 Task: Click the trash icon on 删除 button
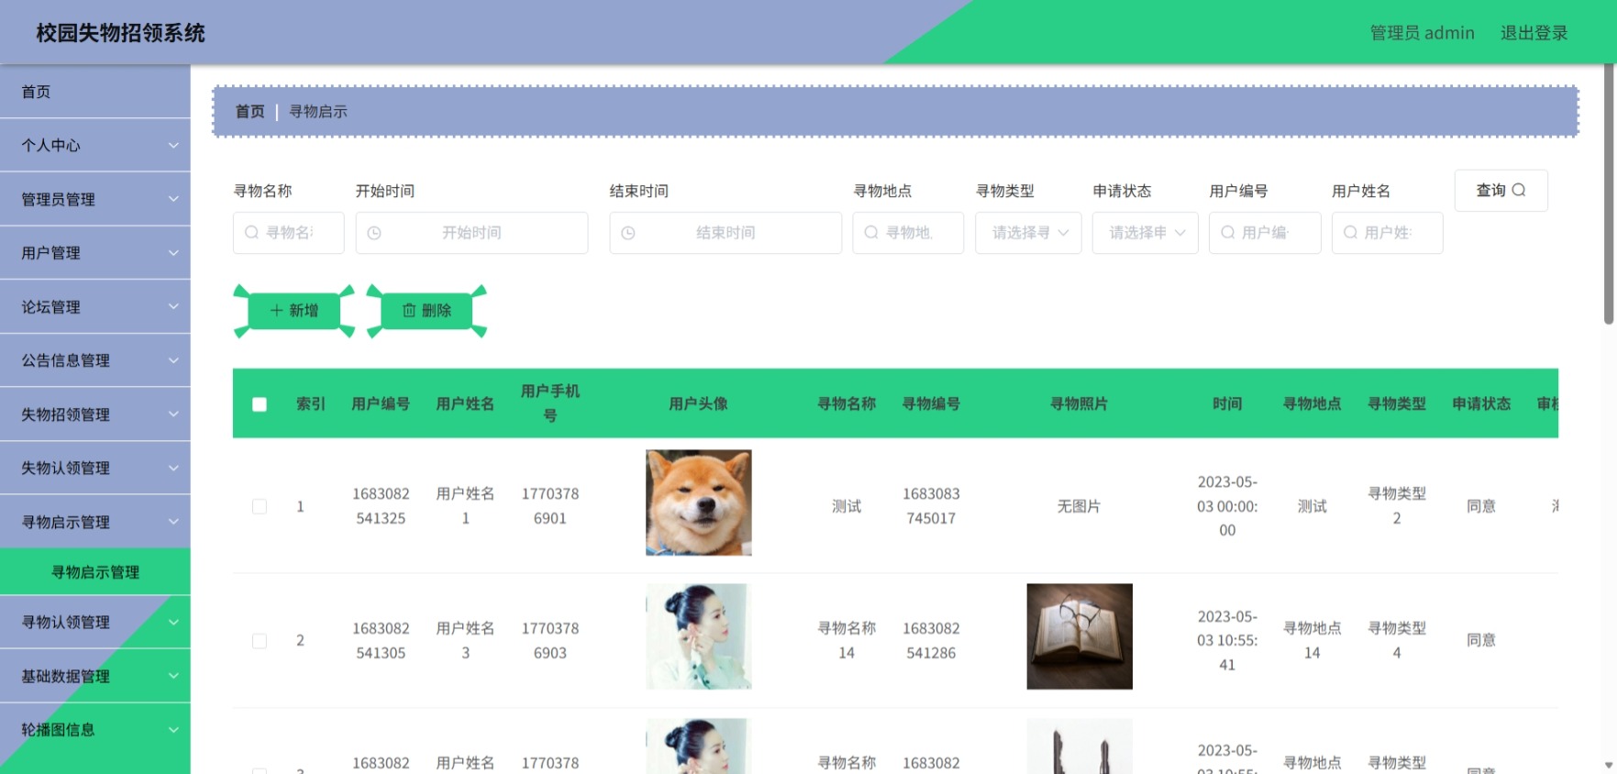click(x=409, y=311)
